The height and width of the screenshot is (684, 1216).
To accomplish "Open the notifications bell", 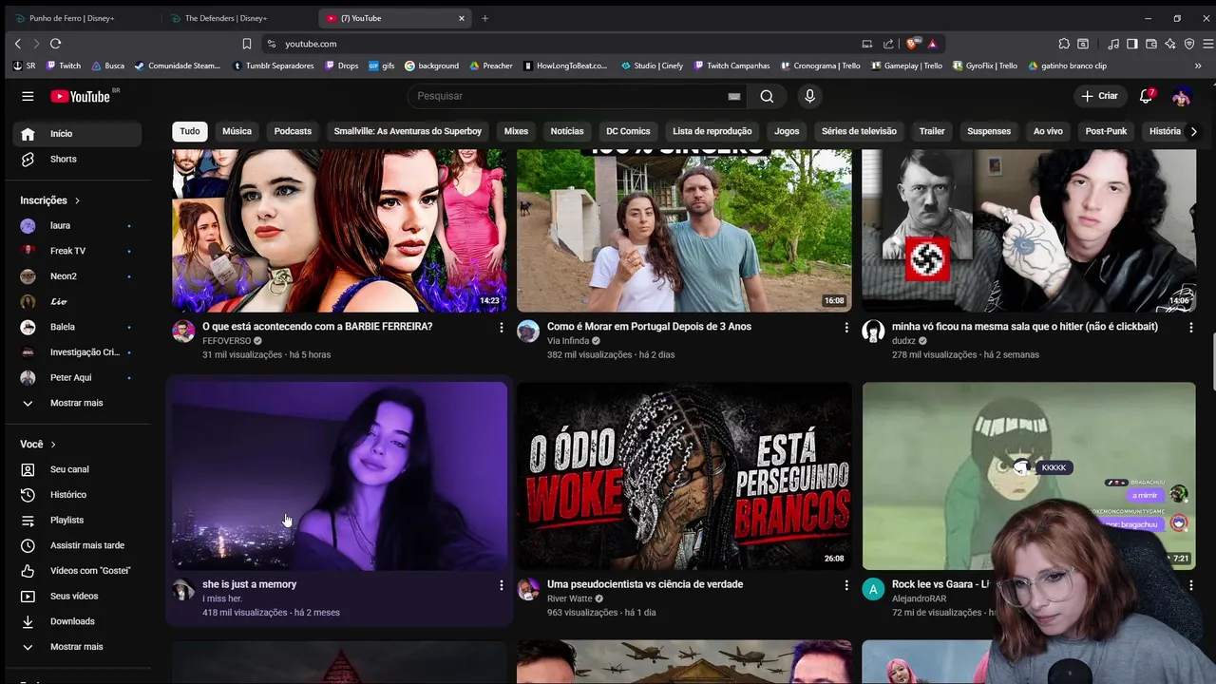I will [x=1147, y=96].
